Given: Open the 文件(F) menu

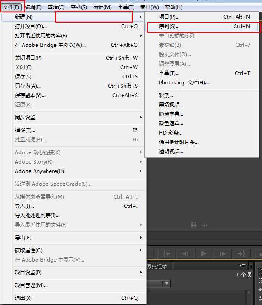Looking at the screenshot, I should pyautogui.click(x=11, y=7).
